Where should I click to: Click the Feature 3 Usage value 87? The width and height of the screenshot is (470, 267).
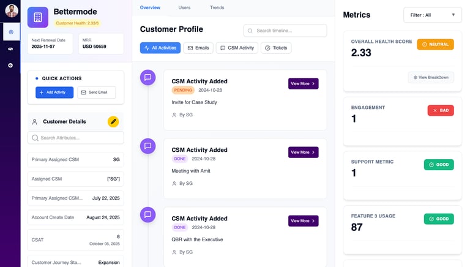pyautogui.click(x=357, y=227)
